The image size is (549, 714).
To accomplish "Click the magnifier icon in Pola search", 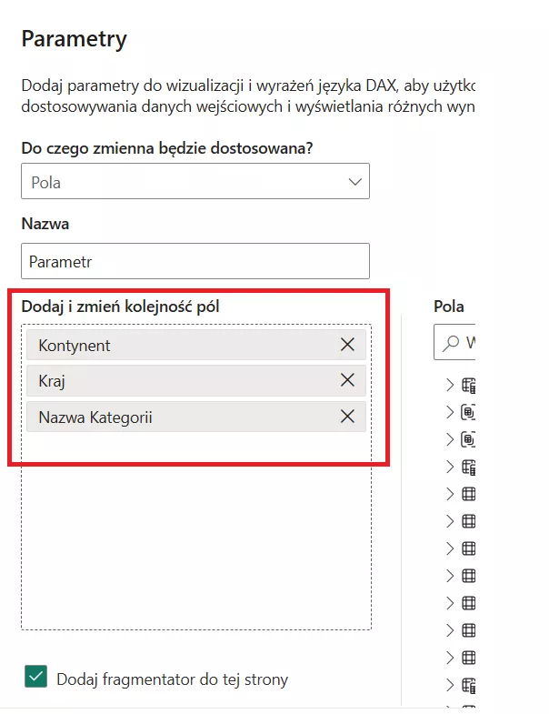I will click(451, 343).
